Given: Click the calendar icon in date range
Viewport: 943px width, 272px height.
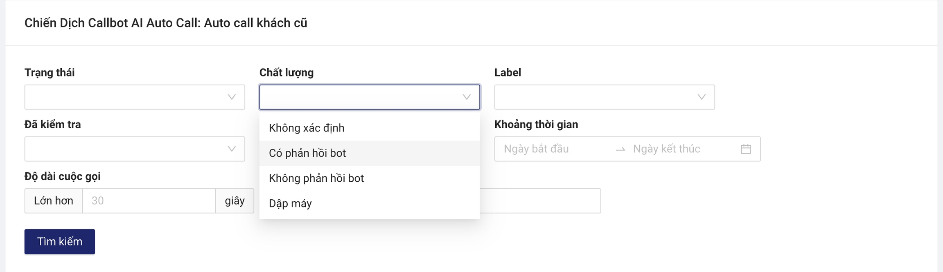Looking at the screenshot, I should tap(746, 149).
